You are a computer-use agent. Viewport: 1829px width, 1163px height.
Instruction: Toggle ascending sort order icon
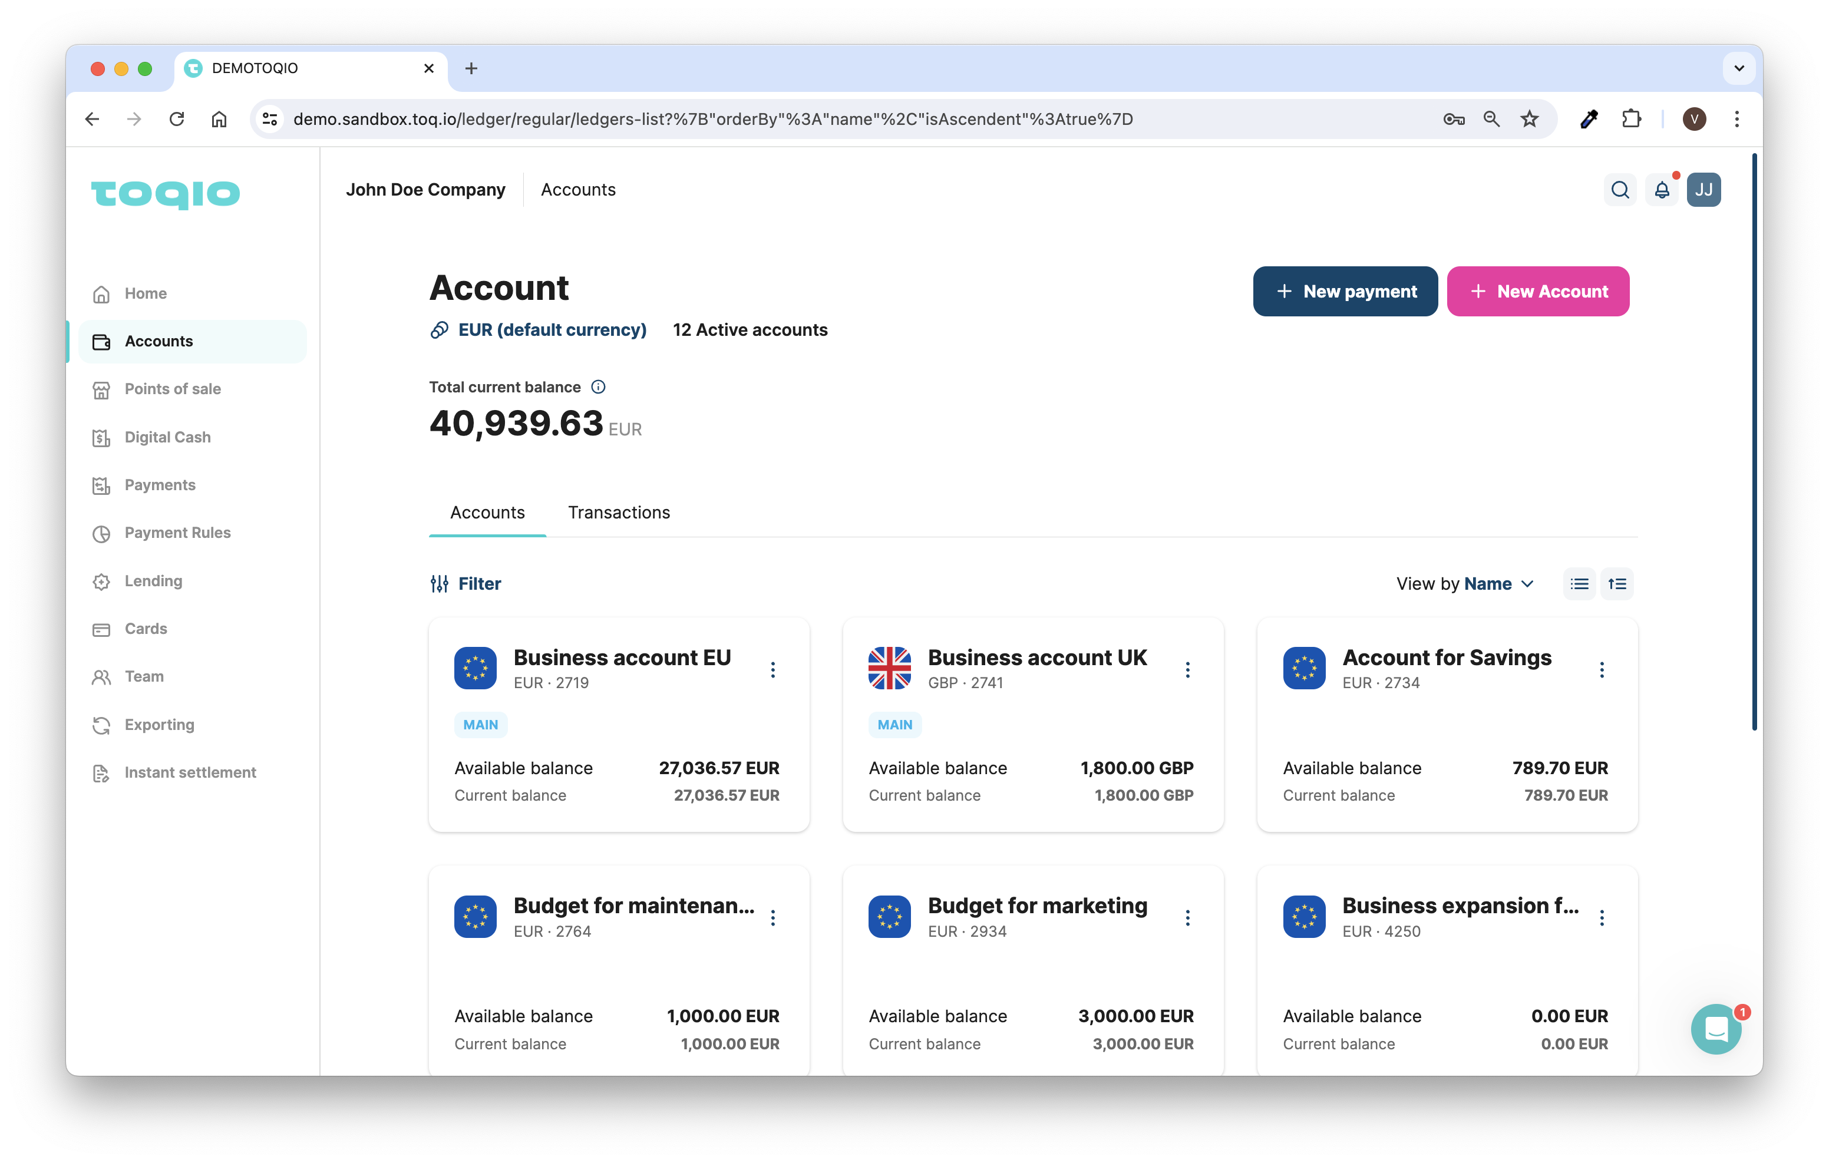pyautogui.click(x=1616, y=583)
